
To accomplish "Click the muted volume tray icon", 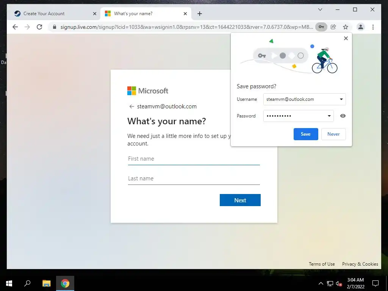I will click(x=339, y=283).
